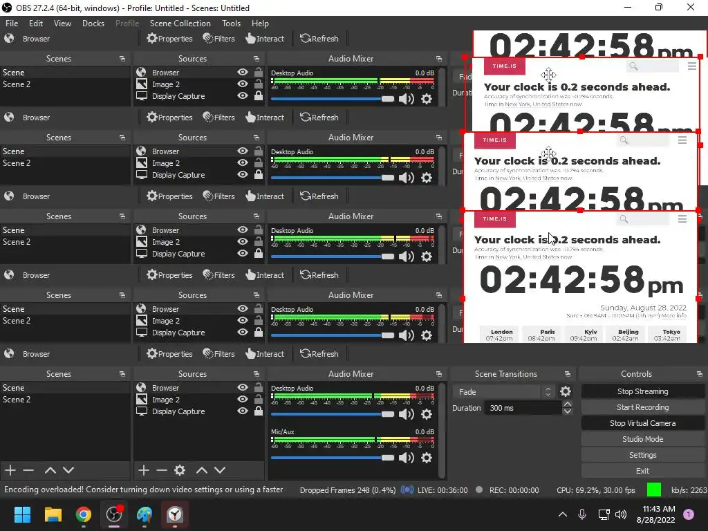Open the Edit menu
The height and width of the screenshot is (531, 708).
click(36, 24)
